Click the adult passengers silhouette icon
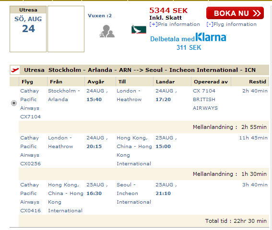The image size is (272, 230). tap(107, 31)
